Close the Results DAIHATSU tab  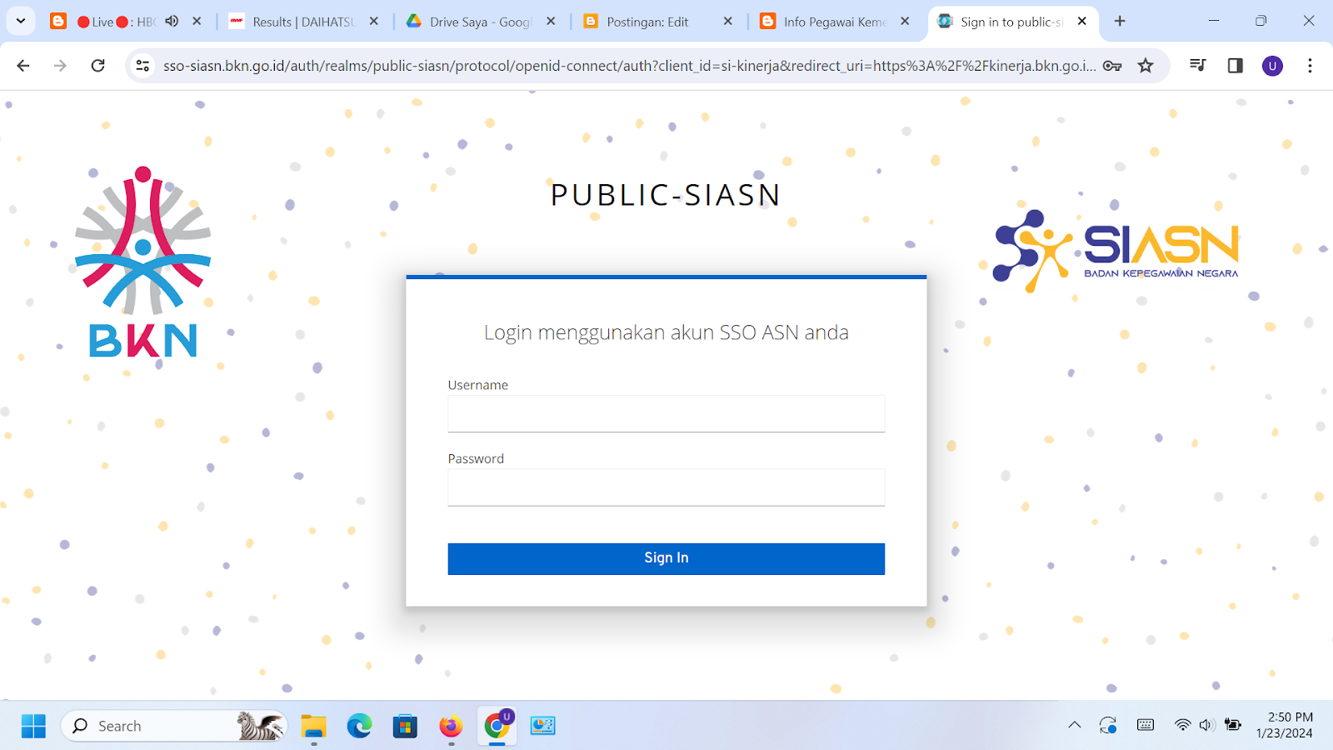(374, 22)
